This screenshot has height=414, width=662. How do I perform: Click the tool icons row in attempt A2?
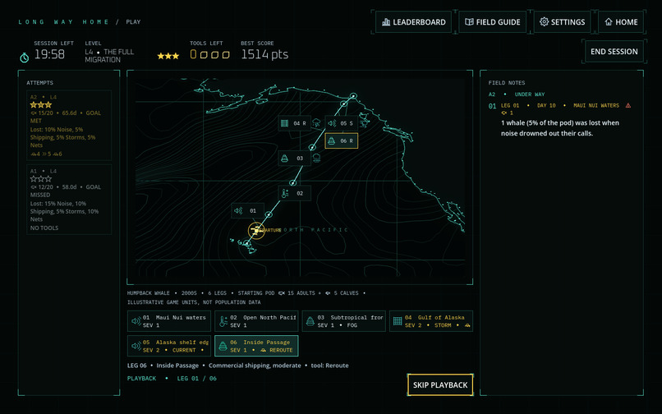47,154
